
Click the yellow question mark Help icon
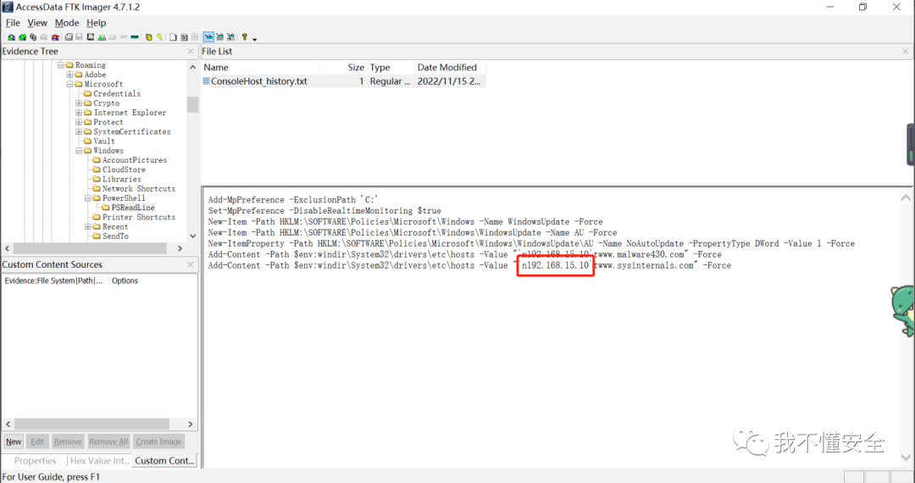[245, 37]
